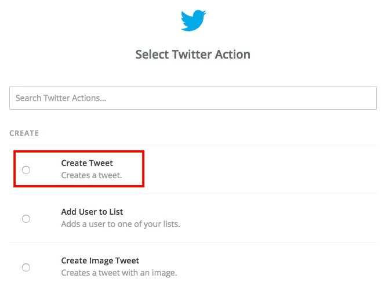Image resolution: width=385 pixels, height=289 pixels.
Task: Click the "Create Tweet" action title
Action: pyautogui.click(x=87, y=163)
